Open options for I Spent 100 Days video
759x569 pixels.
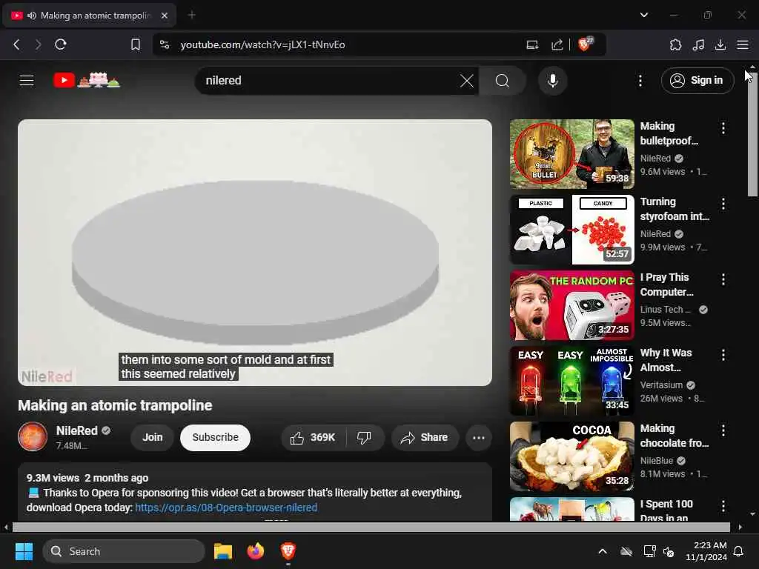coord(723,506)
